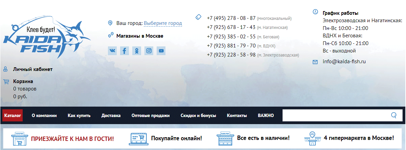Go to the Доставка page
The width and height of the screenshot is (406, 150).
(111, 115)
